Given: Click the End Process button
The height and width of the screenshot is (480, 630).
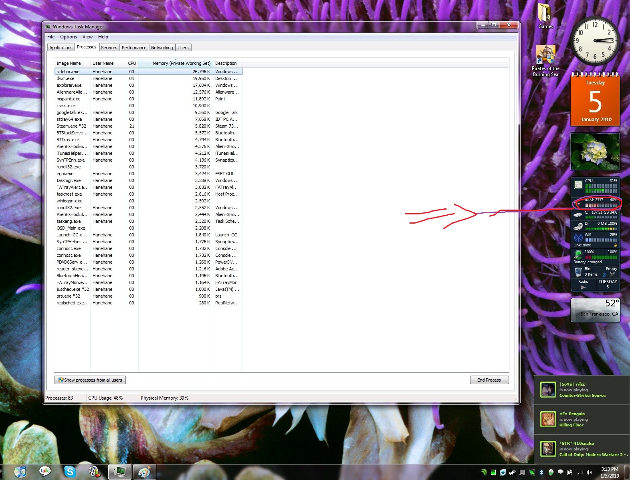Looking at the screenshot, I should tap(489, 380).
